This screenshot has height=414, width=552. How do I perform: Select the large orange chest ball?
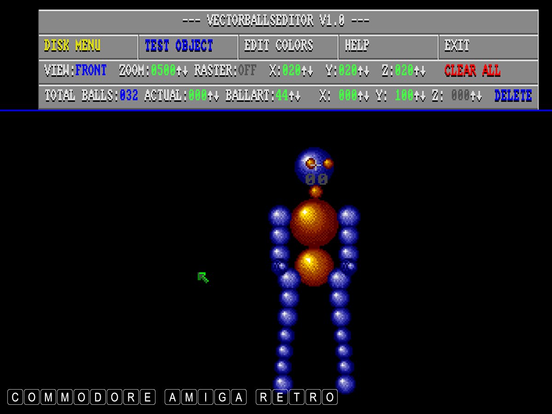pos(314,223)
